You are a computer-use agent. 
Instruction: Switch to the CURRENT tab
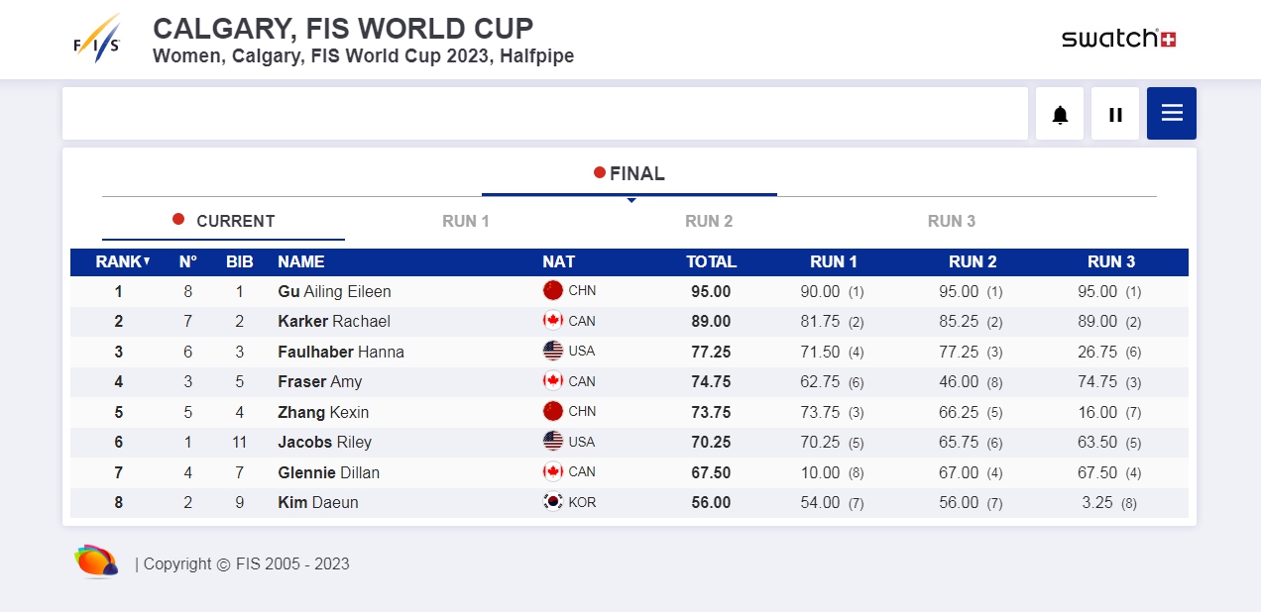224,221
